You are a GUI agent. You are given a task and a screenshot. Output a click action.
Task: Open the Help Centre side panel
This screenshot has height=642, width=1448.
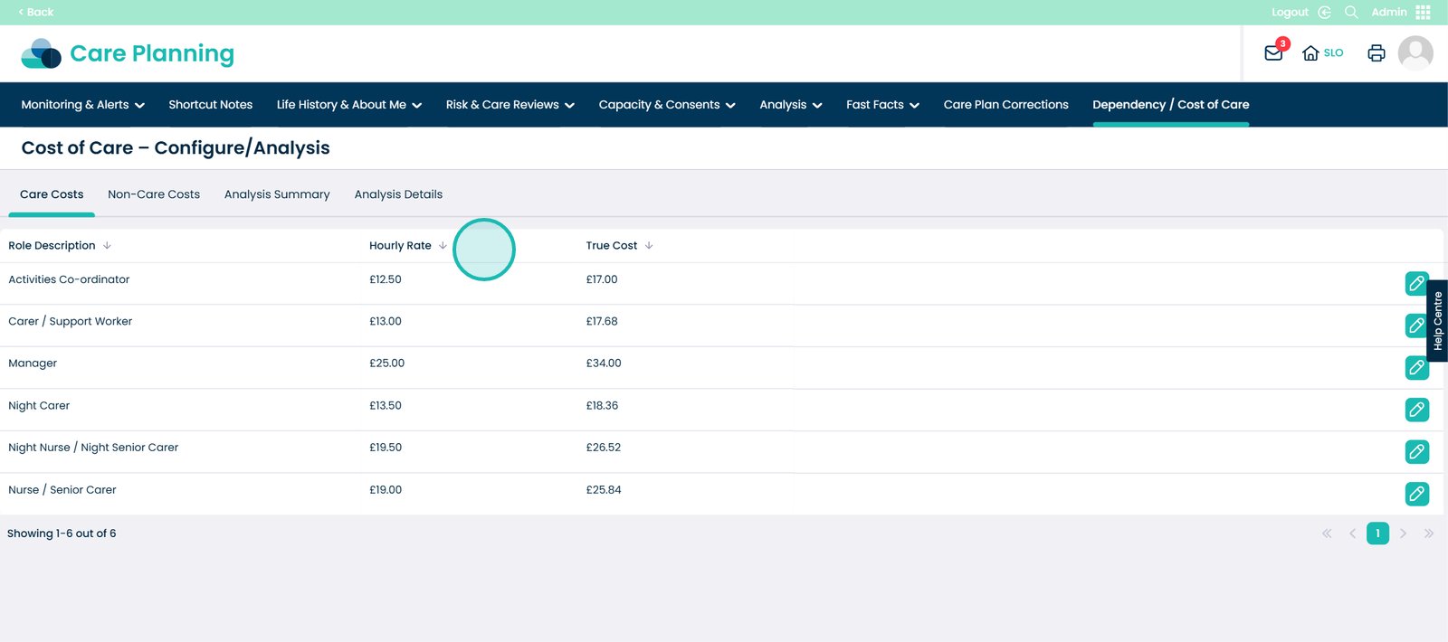coord(1437,321)
